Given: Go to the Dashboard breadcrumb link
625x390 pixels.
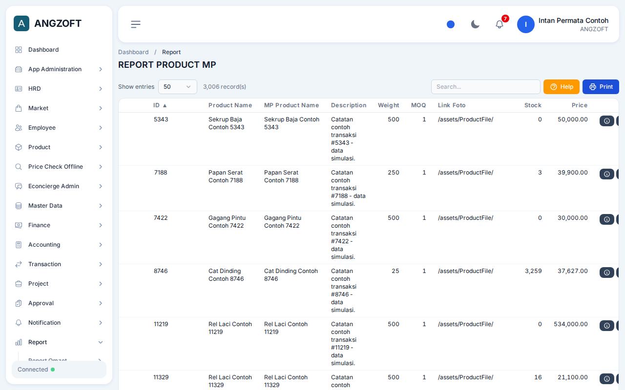Looking at the screenshot, I should coord(133,52).
